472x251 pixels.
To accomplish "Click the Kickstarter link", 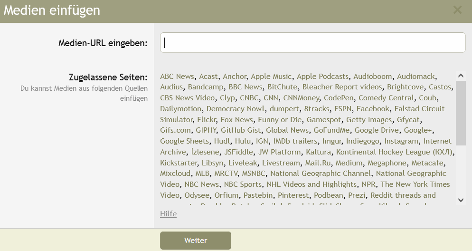I will 179,163.
